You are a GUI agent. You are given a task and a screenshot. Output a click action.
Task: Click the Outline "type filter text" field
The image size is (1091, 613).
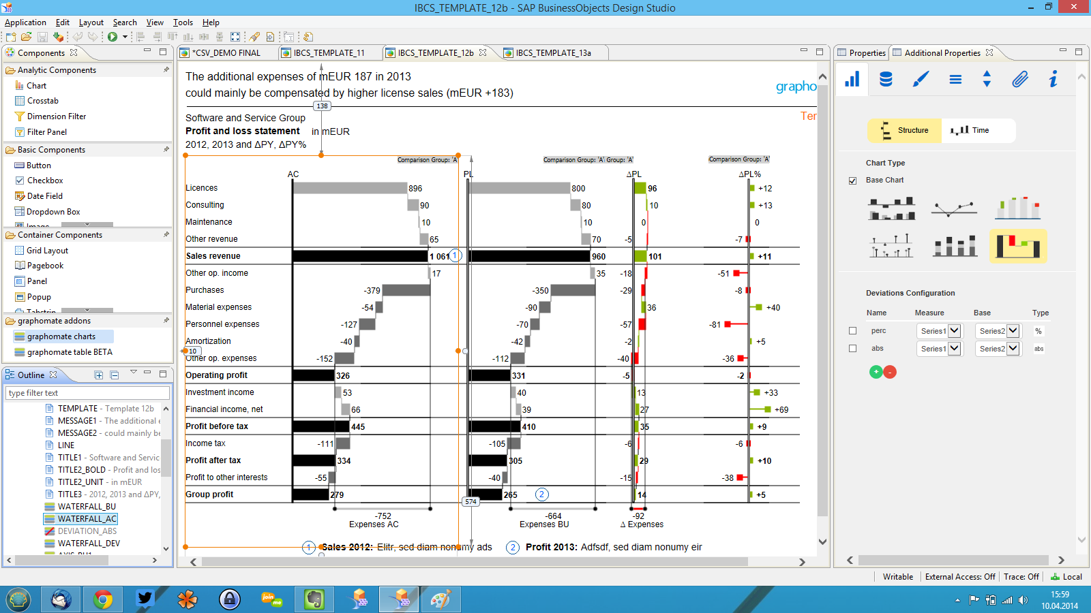(x=87, y=393)
